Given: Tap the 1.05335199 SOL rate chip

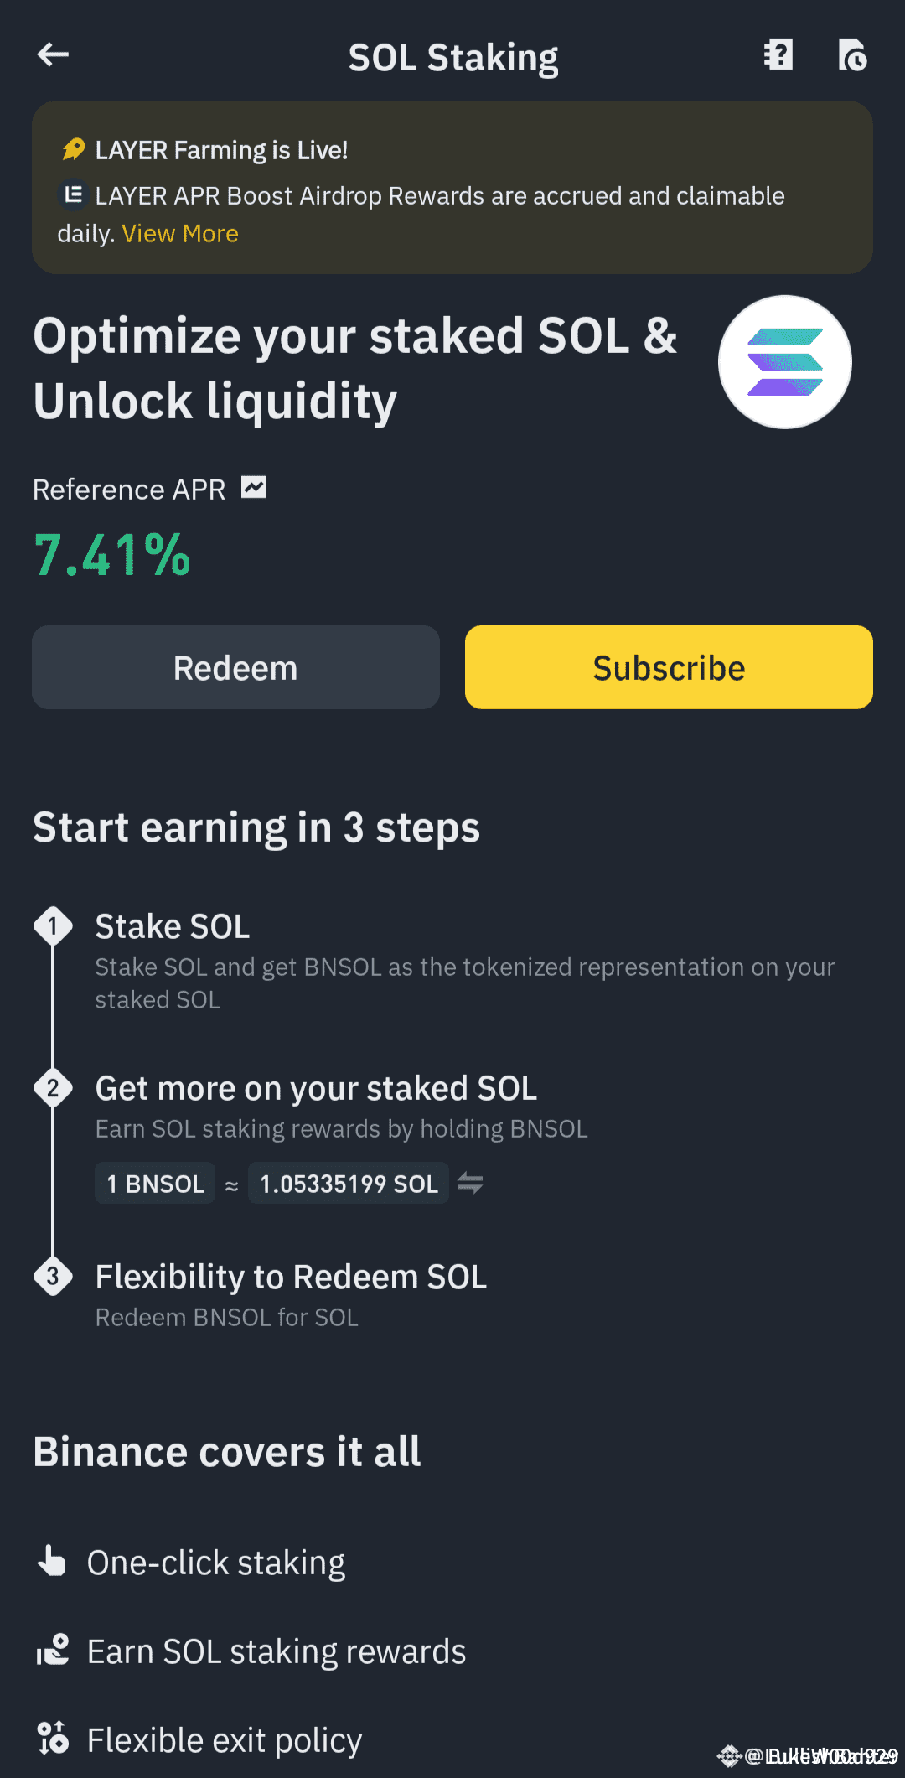Looking at the screenshot, I should [x=349, y=1184].
